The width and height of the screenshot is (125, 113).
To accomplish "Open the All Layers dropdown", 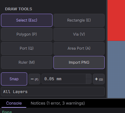I will [x=53, y=91].
